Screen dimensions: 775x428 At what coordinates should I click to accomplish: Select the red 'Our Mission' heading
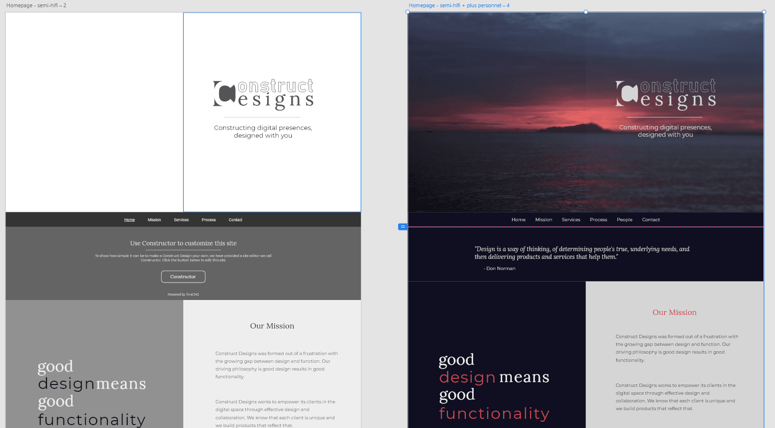[x=674, y=313]
